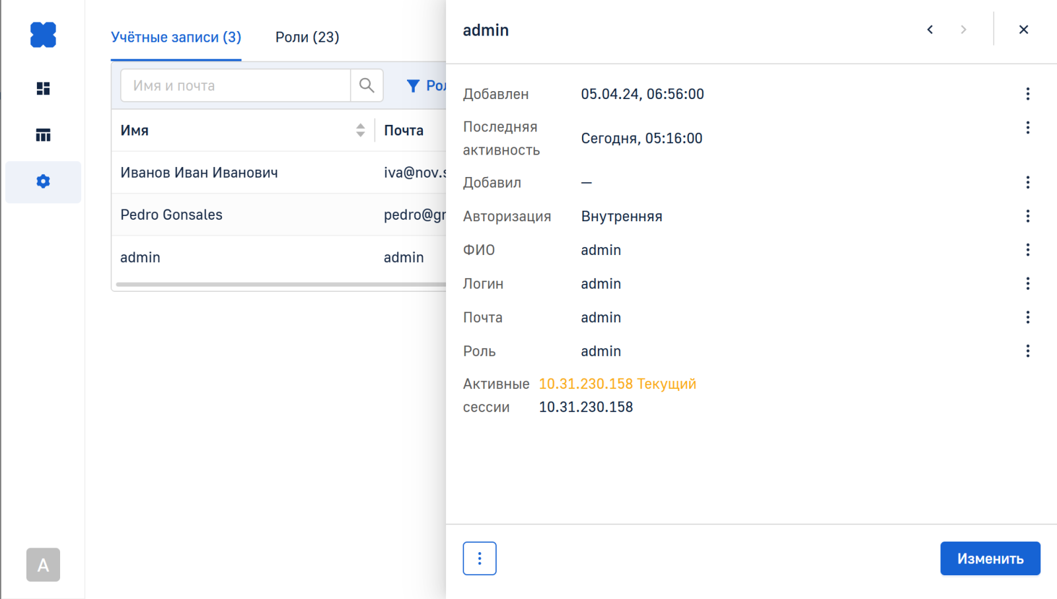The height and width of the screenshot is (599, 1057).
Task: Open the table view sidebar icon
Action: (43, 135)
